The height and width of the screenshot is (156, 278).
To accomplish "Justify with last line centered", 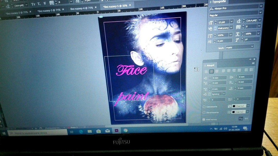I will (229, 71).
